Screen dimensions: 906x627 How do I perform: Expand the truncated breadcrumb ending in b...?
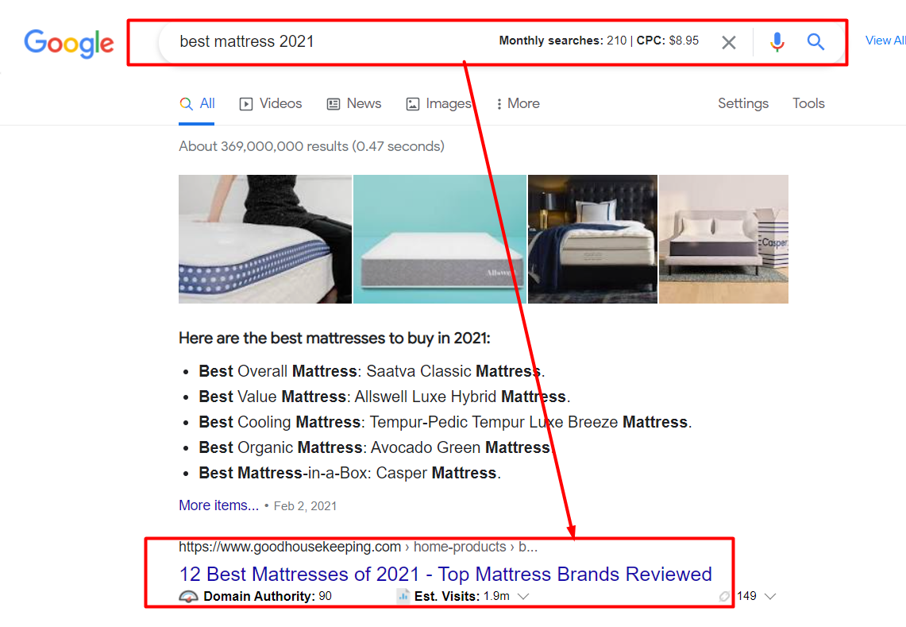point(527,547)
